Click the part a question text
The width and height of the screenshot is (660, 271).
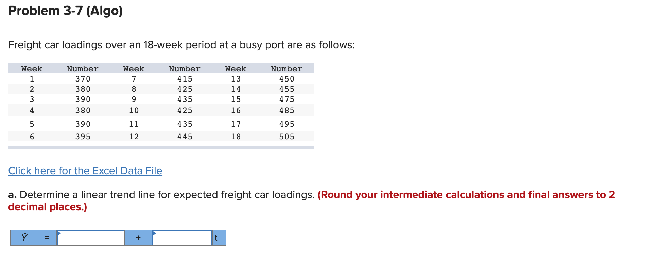pyautogui.click(x=160, y=195)
